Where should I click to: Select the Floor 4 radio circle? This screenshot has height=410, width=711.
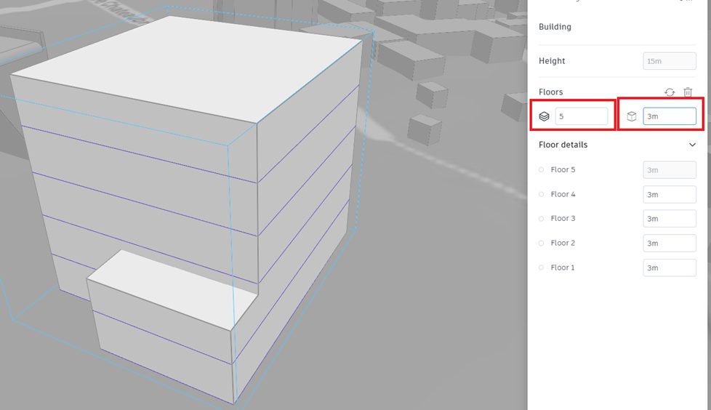click(541, 195)
